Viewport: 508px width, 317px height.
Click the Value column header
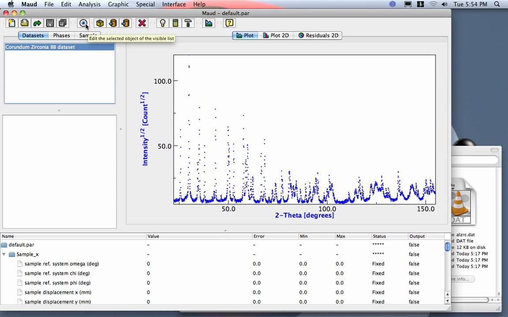pyautogui.click(x=199, y=236)
